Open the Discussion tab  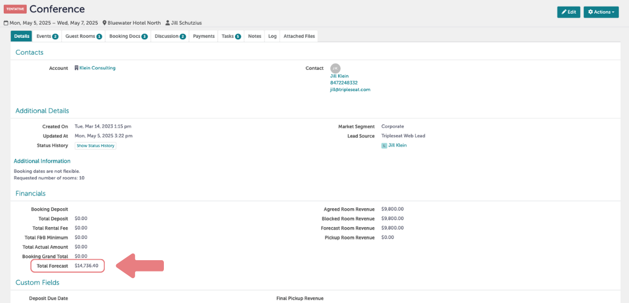click(x=170, y=36)
